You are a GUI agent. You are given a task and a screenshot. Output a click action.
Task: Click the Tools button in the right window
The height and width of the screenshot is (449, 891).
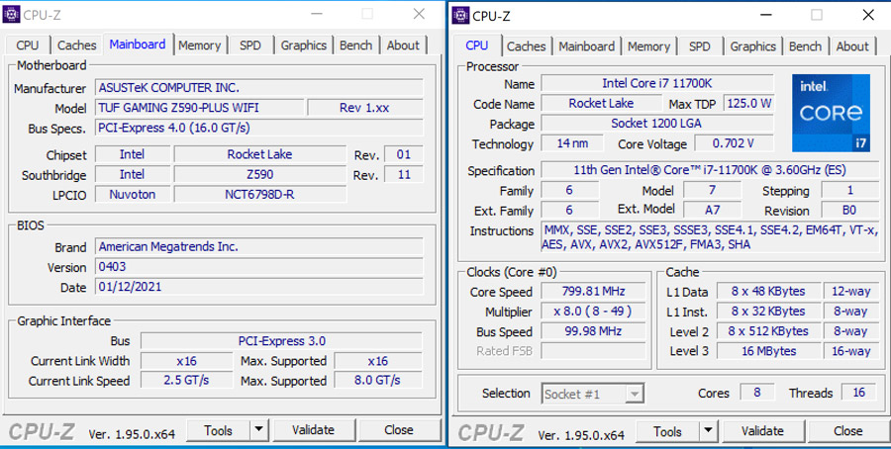coord(667,432)
